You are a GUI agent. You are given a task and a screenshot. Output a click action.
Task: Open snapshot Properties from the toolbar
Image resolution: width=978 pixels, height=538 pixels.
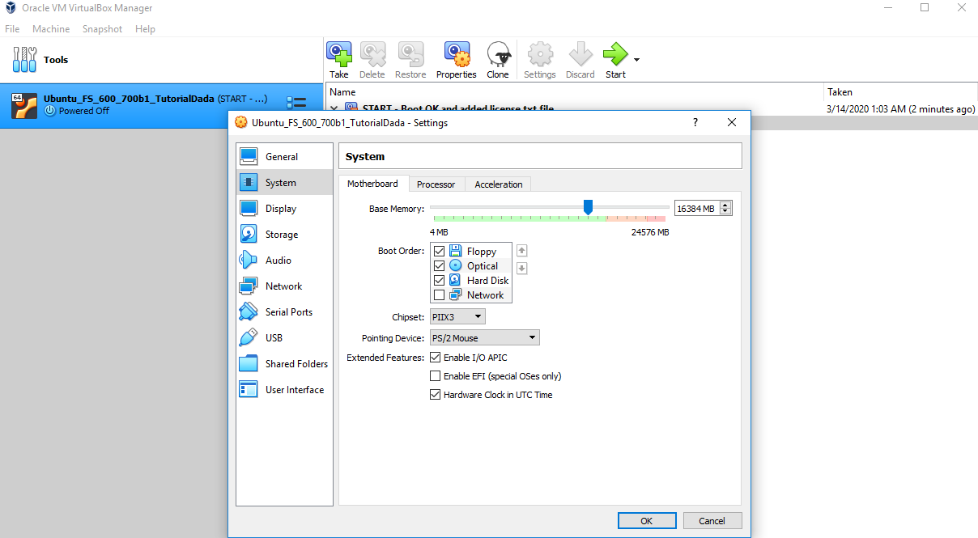[x=456, y=55]
